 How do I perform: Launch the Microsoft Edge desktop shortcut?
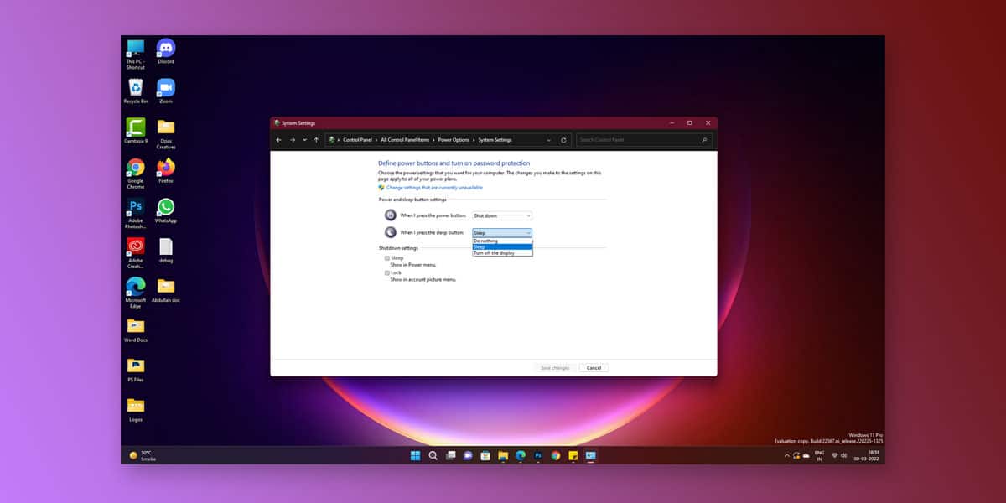coord(135,293)
